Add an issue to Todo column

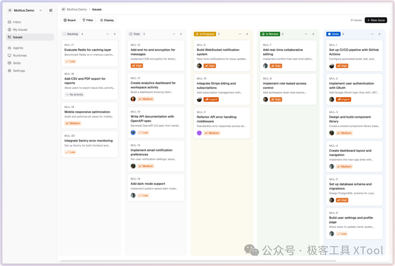[181, 34]
